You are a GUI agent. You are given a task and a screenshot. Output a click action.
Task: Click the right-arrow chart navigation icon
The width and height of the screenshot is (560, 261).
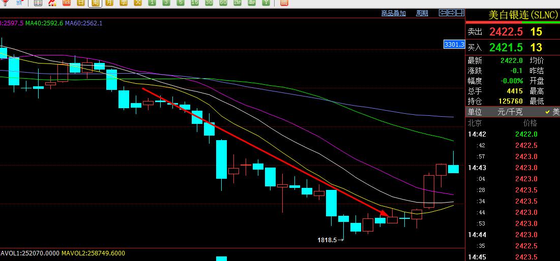[452, 13]
